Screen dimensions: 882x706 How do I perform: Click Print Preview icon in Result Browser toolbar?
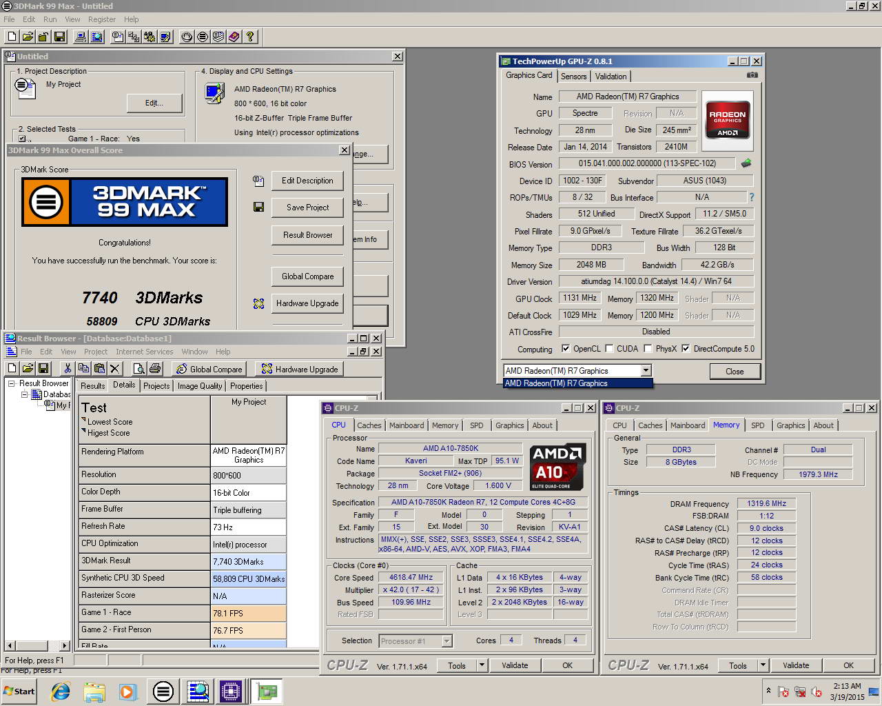point(139,369)
